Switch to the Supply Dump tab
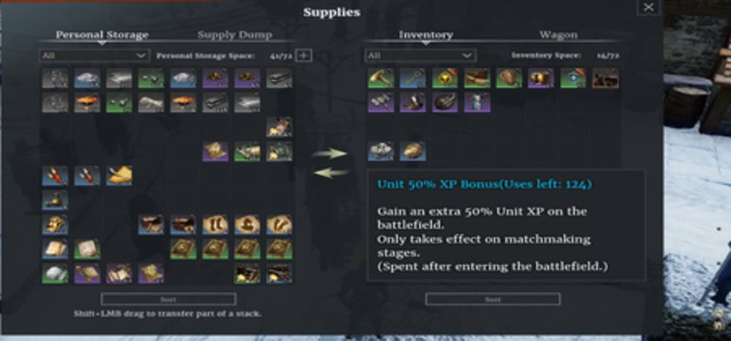 pos(235,35)
